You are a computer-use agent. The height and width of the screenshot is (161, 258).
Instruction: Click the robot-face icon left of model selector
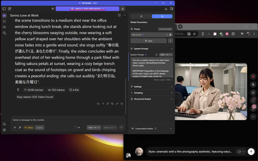pos(53,9)
